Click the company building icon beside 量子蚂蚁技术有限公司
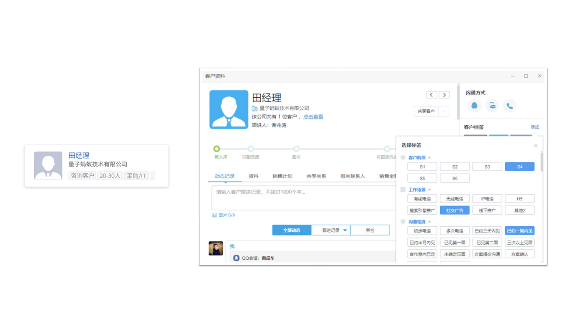The height and width of the screenshot is (334, 565). (254, 109)
